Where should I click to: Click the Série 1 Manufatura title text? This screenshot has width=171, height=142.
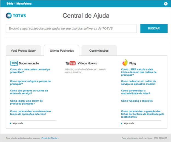coord(19,4)
